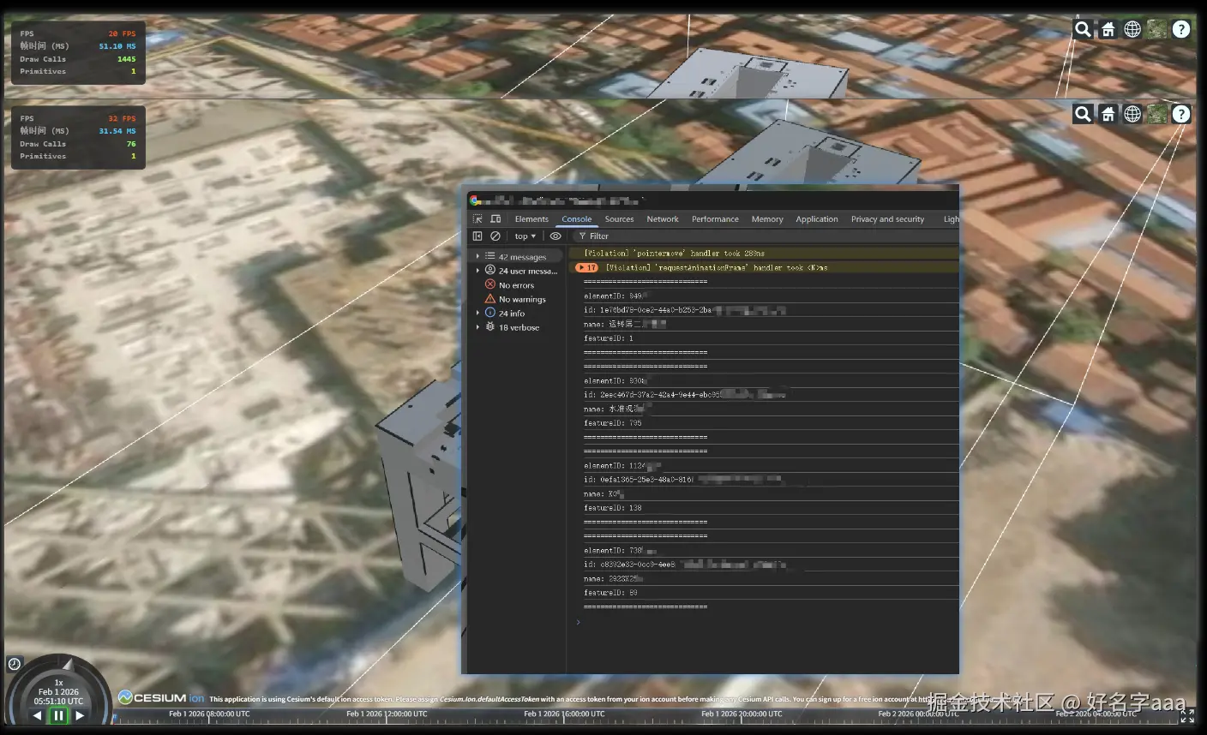Click timeline at 'Feb 1 2026 12:00:00 UTC'
Viewport: 1207px width, 735px height.
387,714
